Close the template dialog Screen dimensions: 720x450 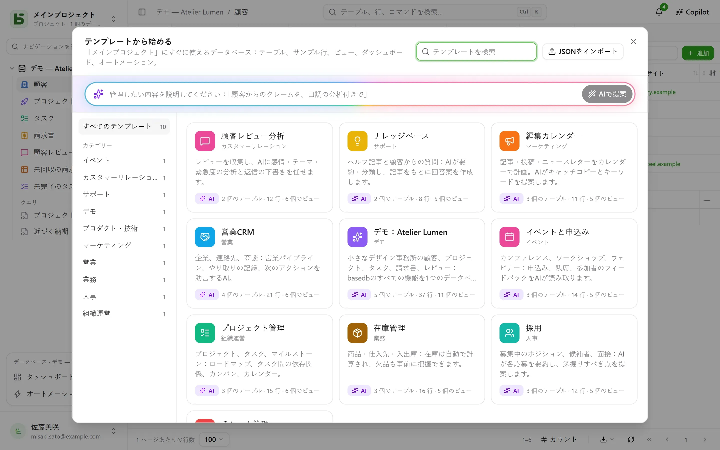coord(633,41)
